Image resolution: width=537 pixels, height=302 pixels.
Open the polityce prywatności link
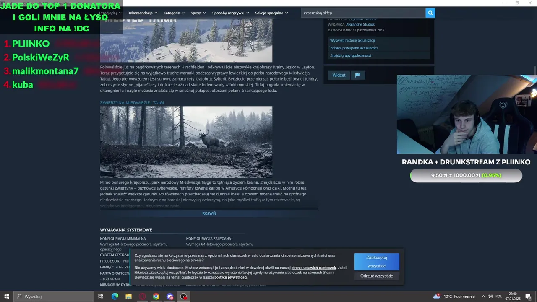pyautogui.click(x=230, y=277)
